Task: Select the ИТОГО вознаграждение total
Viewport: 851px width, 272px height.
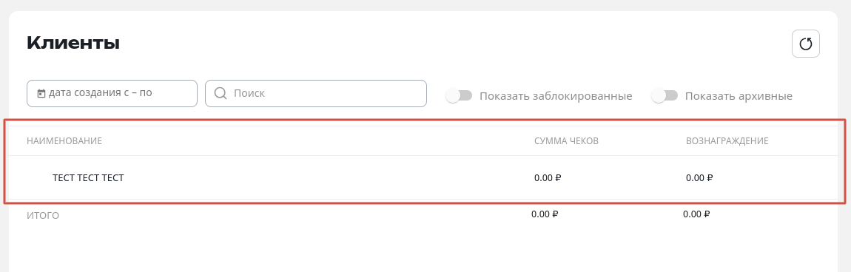Action: [x=696, y=214]
